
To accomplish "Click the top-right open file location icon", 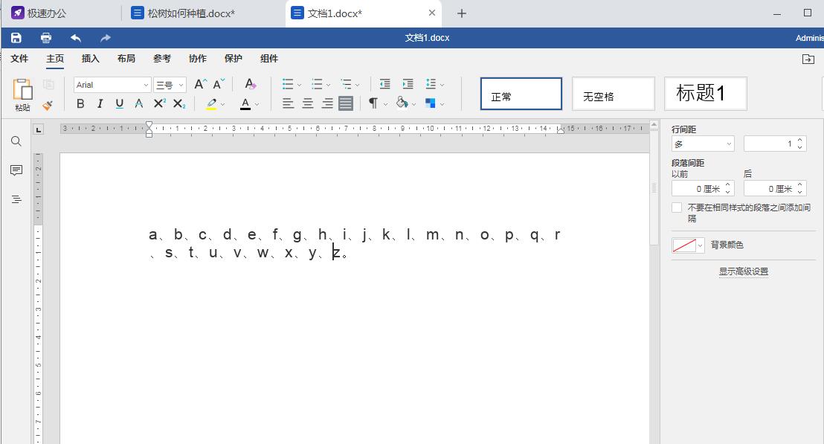I will tap(808, 59).
